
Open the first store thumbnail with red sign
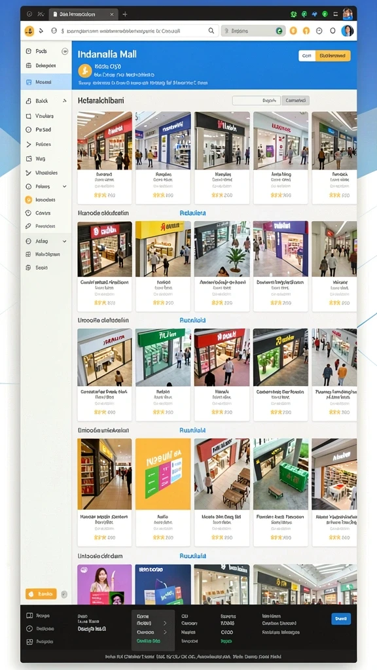[105, 141]
